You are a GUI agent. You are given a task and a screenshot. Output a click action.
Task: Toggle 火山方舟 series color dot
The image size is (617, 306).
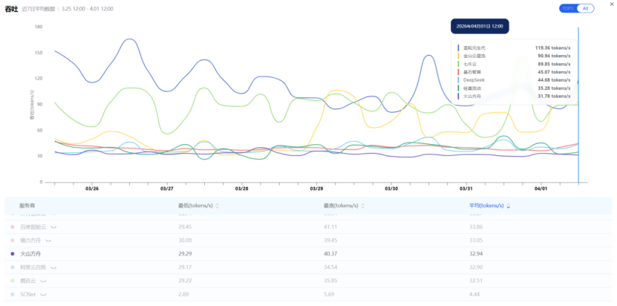(13, 253)
